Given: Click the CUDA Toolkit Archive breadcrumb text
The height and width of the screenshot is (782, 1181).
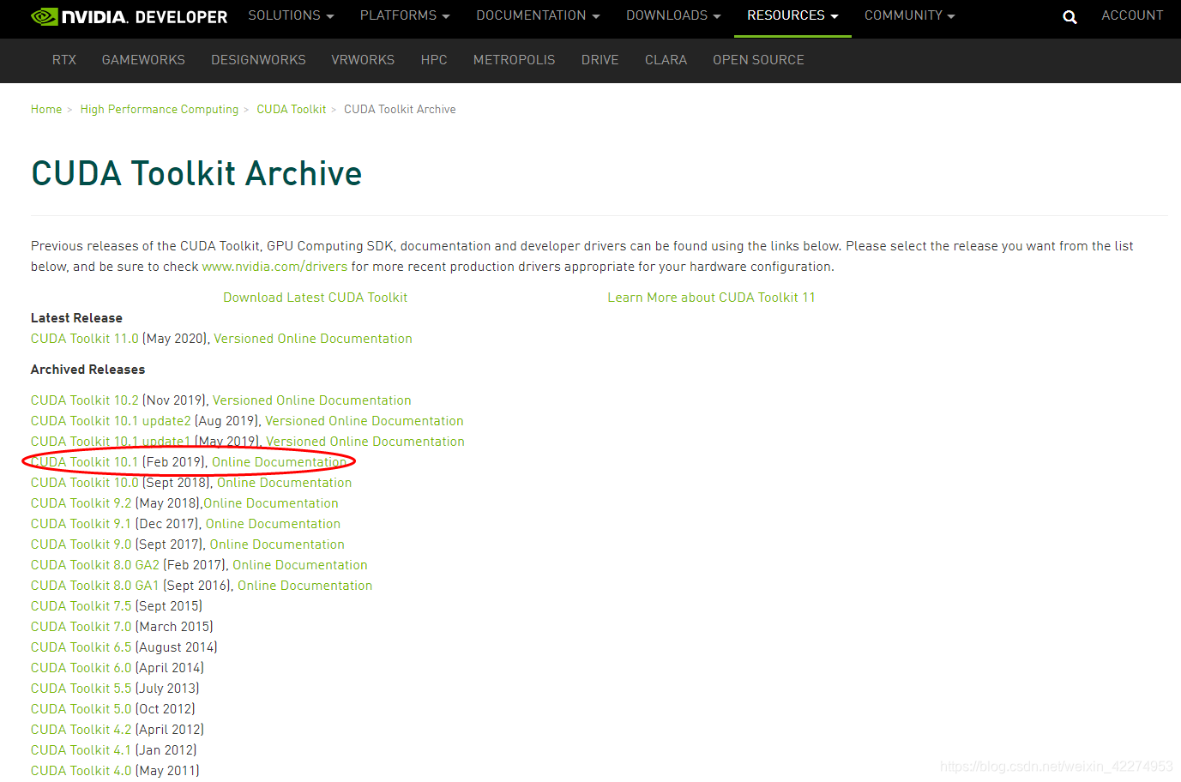Looking at the screenshot, I should 400,109.
